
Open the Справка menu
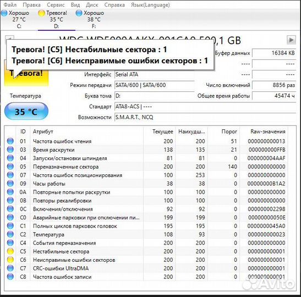(114, 5)
